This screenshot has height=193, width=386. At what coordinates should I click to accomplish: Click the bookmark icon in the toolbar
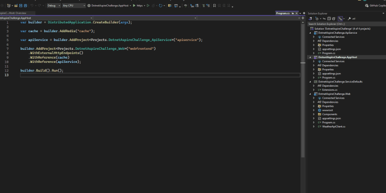pyautogui.click(x=214, y=6)
